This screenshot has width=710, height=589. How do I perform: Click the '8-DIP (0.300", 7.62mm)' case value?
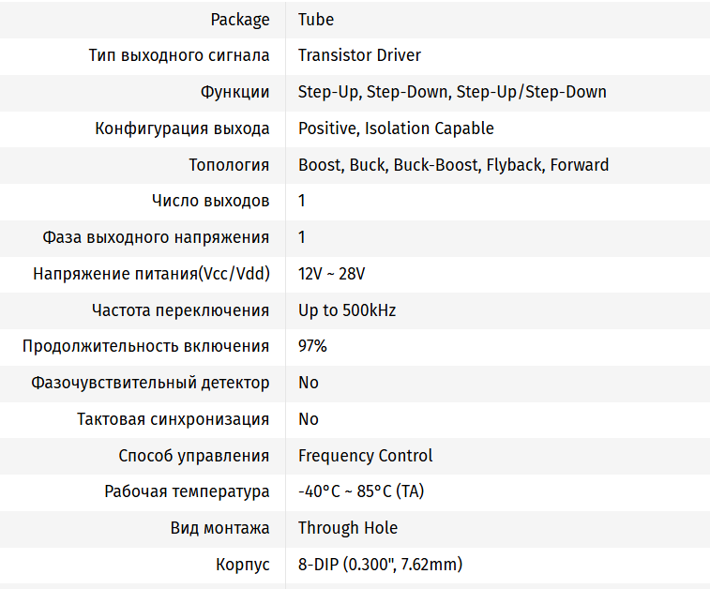pyautogui.click(x=380, y=565)
